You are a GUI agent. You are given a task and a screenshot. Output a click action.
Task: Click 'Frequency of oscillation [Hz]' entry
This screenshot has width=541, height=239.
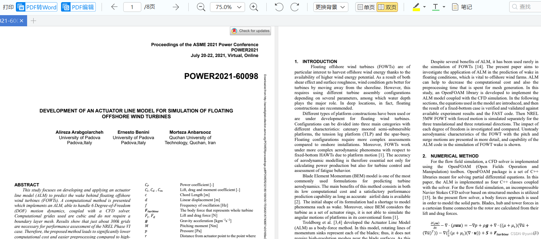[x=204, y=205]
